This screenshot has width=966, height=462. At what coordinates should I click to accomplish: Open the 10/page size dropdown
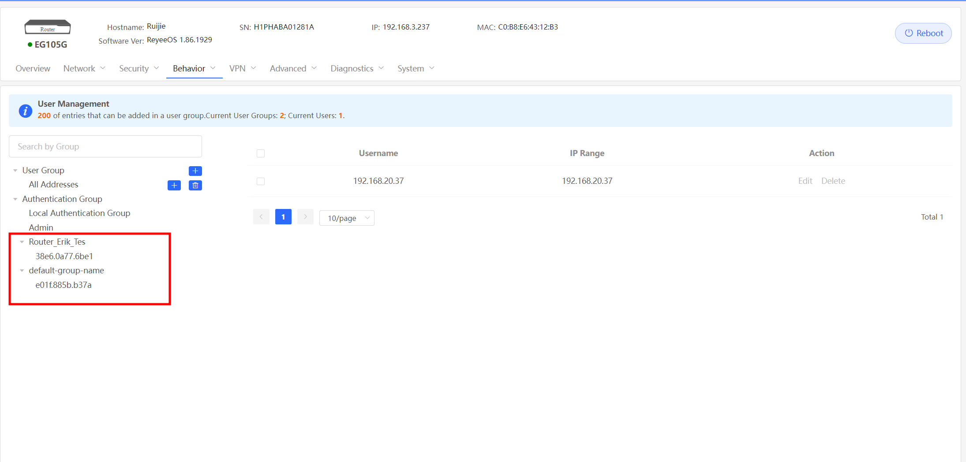coord(347,218)
